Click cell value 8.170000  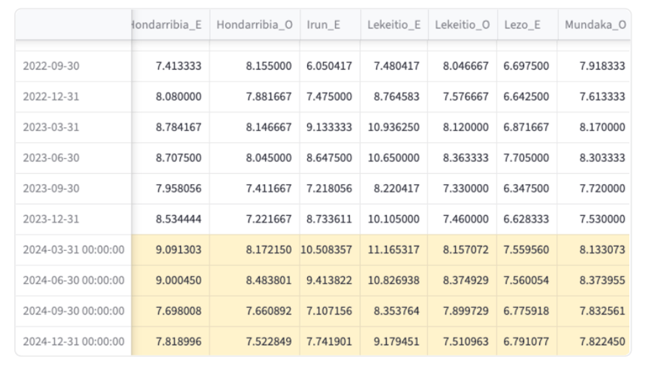tap(602, 127)
